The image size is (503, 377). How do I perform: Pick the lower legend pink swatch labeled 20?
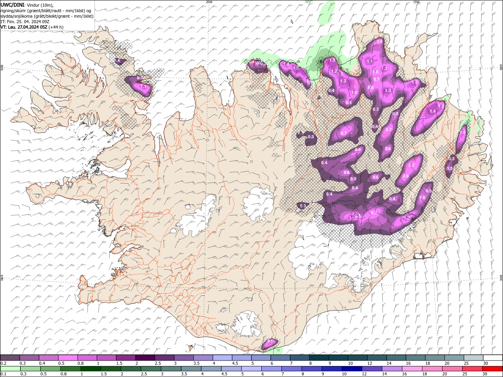(x=452, y=369)
